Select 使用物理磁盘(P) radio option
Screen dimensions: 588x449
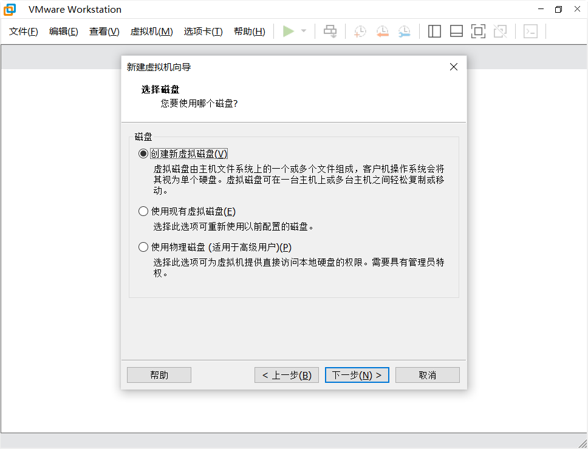click(215, 247)
